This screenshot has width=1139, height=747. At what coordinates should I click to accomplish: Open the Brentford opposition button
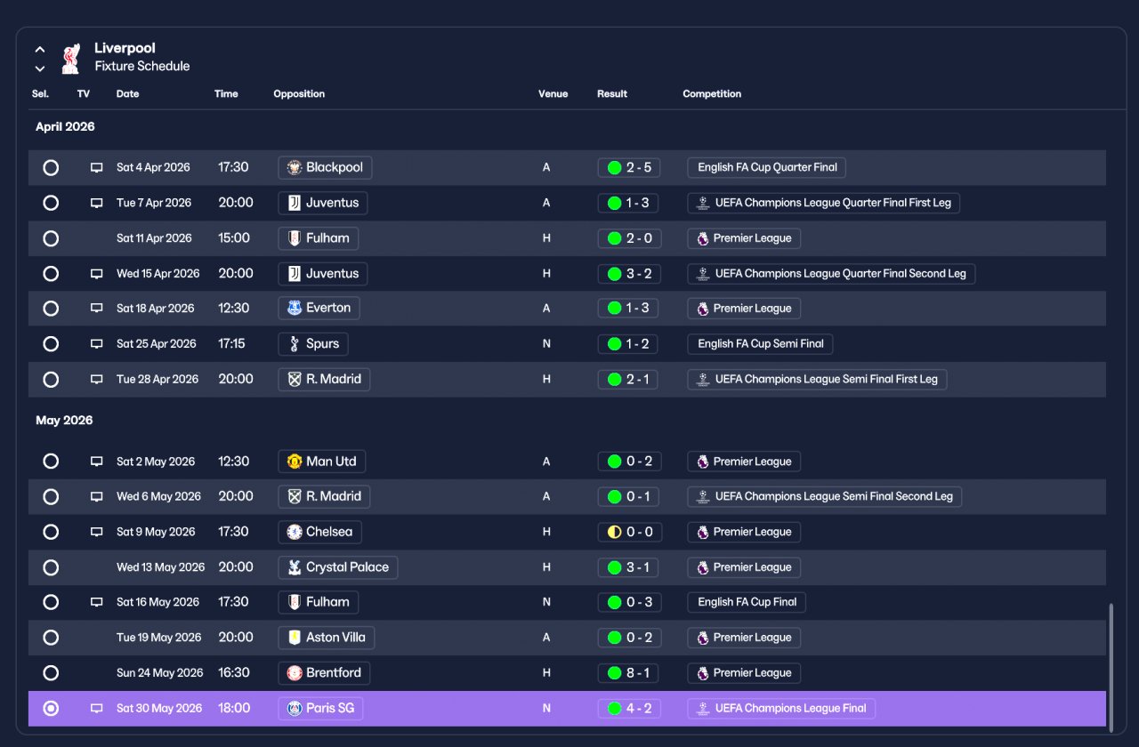(x=324, y=673)
